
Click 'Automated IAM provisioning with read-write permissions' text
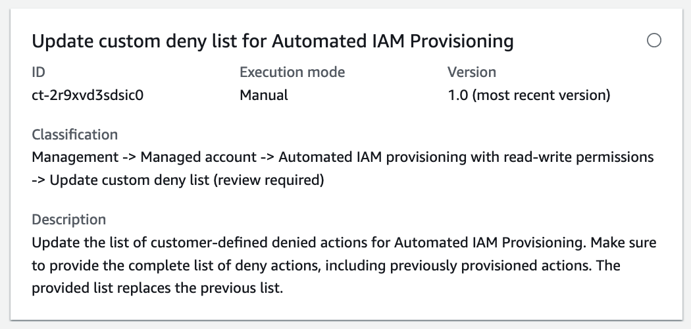pyautogui.click(x=466, y=157)
